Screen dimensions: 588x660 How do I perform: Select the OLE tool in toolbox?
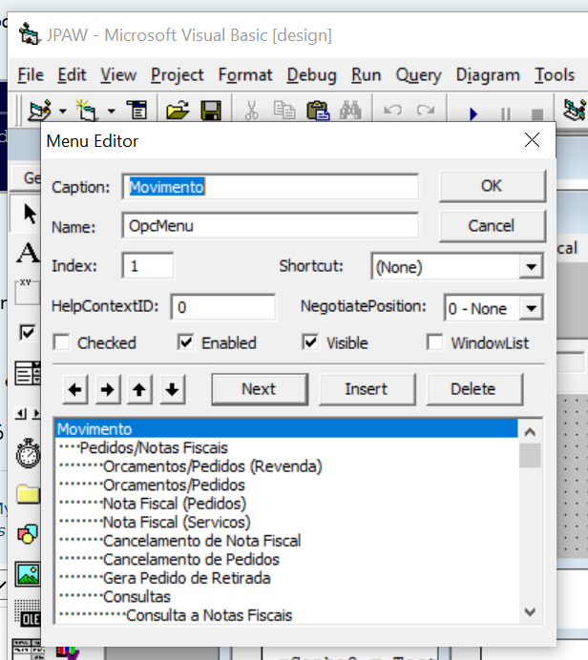(x=28, y=614)
